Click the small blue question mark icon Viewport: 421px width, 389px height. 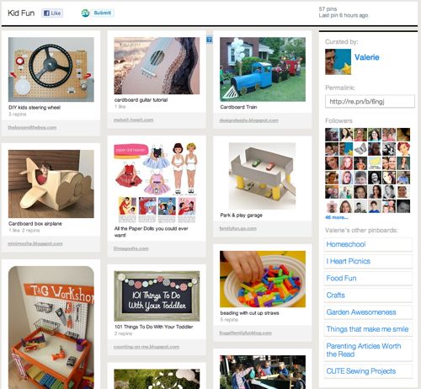(x=210, y=40)
